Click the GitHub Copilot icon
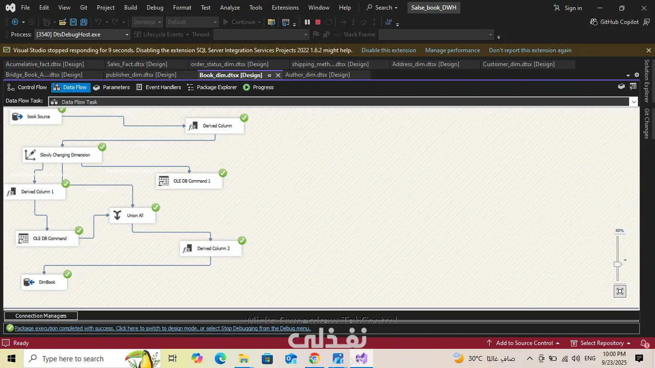Image resolution: width=655 pixels, height=368 pixels. coord(594,22)
